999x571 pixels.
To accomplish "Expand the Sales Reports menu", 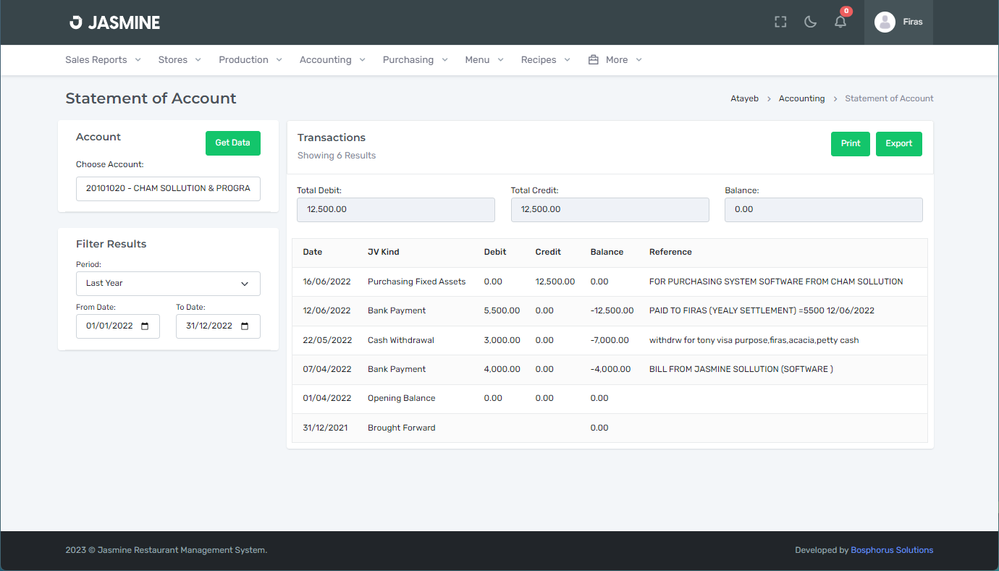I will pos(103,60).
